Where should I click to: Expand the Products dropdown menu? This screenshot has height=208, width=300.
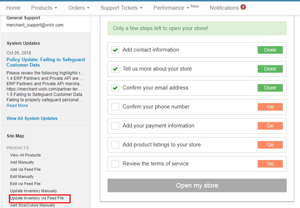pos(44,8)
